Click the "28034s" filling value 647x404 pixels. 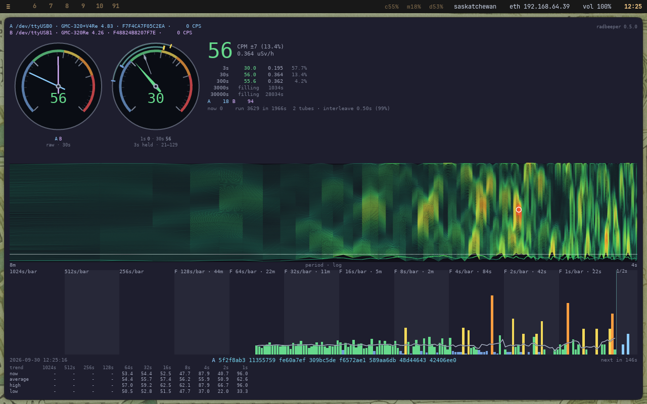click(274, 94)
